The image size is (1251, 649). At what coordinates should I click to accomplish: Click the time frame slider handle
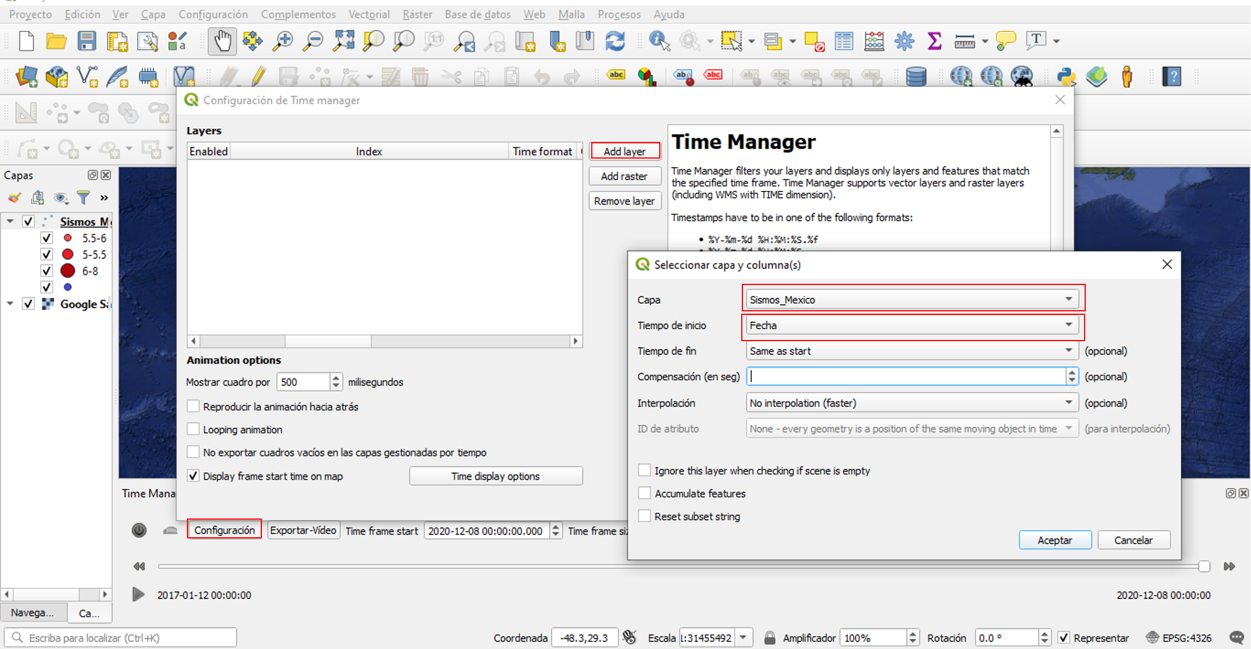pos(1204,566)
